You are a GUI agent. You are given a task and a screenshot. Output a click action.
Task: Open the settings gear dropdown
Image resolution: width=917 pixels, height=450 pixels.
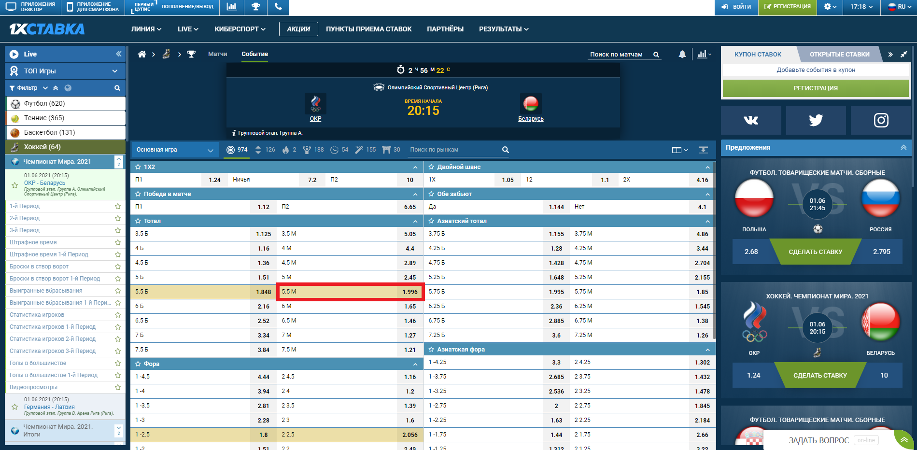point(830,7)
